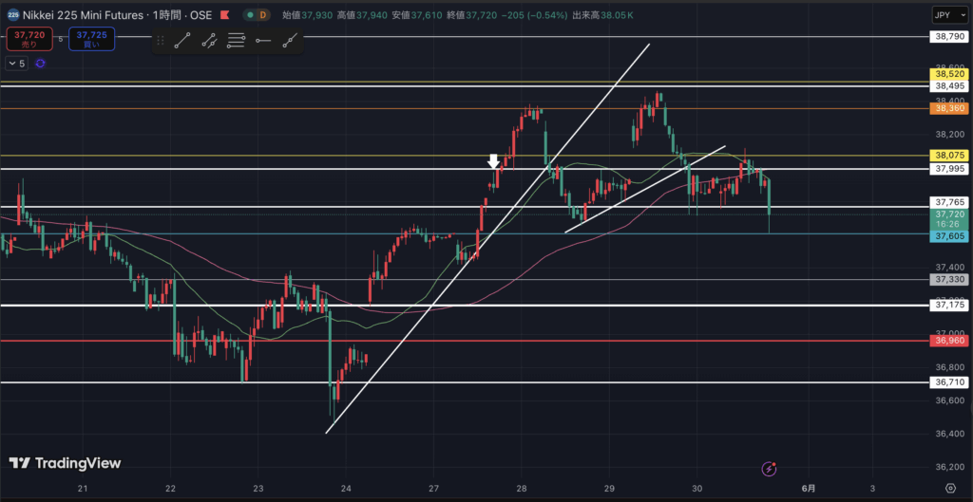Click the 高値 37,940 high value
This screenshot has width=973, height=502.
(362, 14)
